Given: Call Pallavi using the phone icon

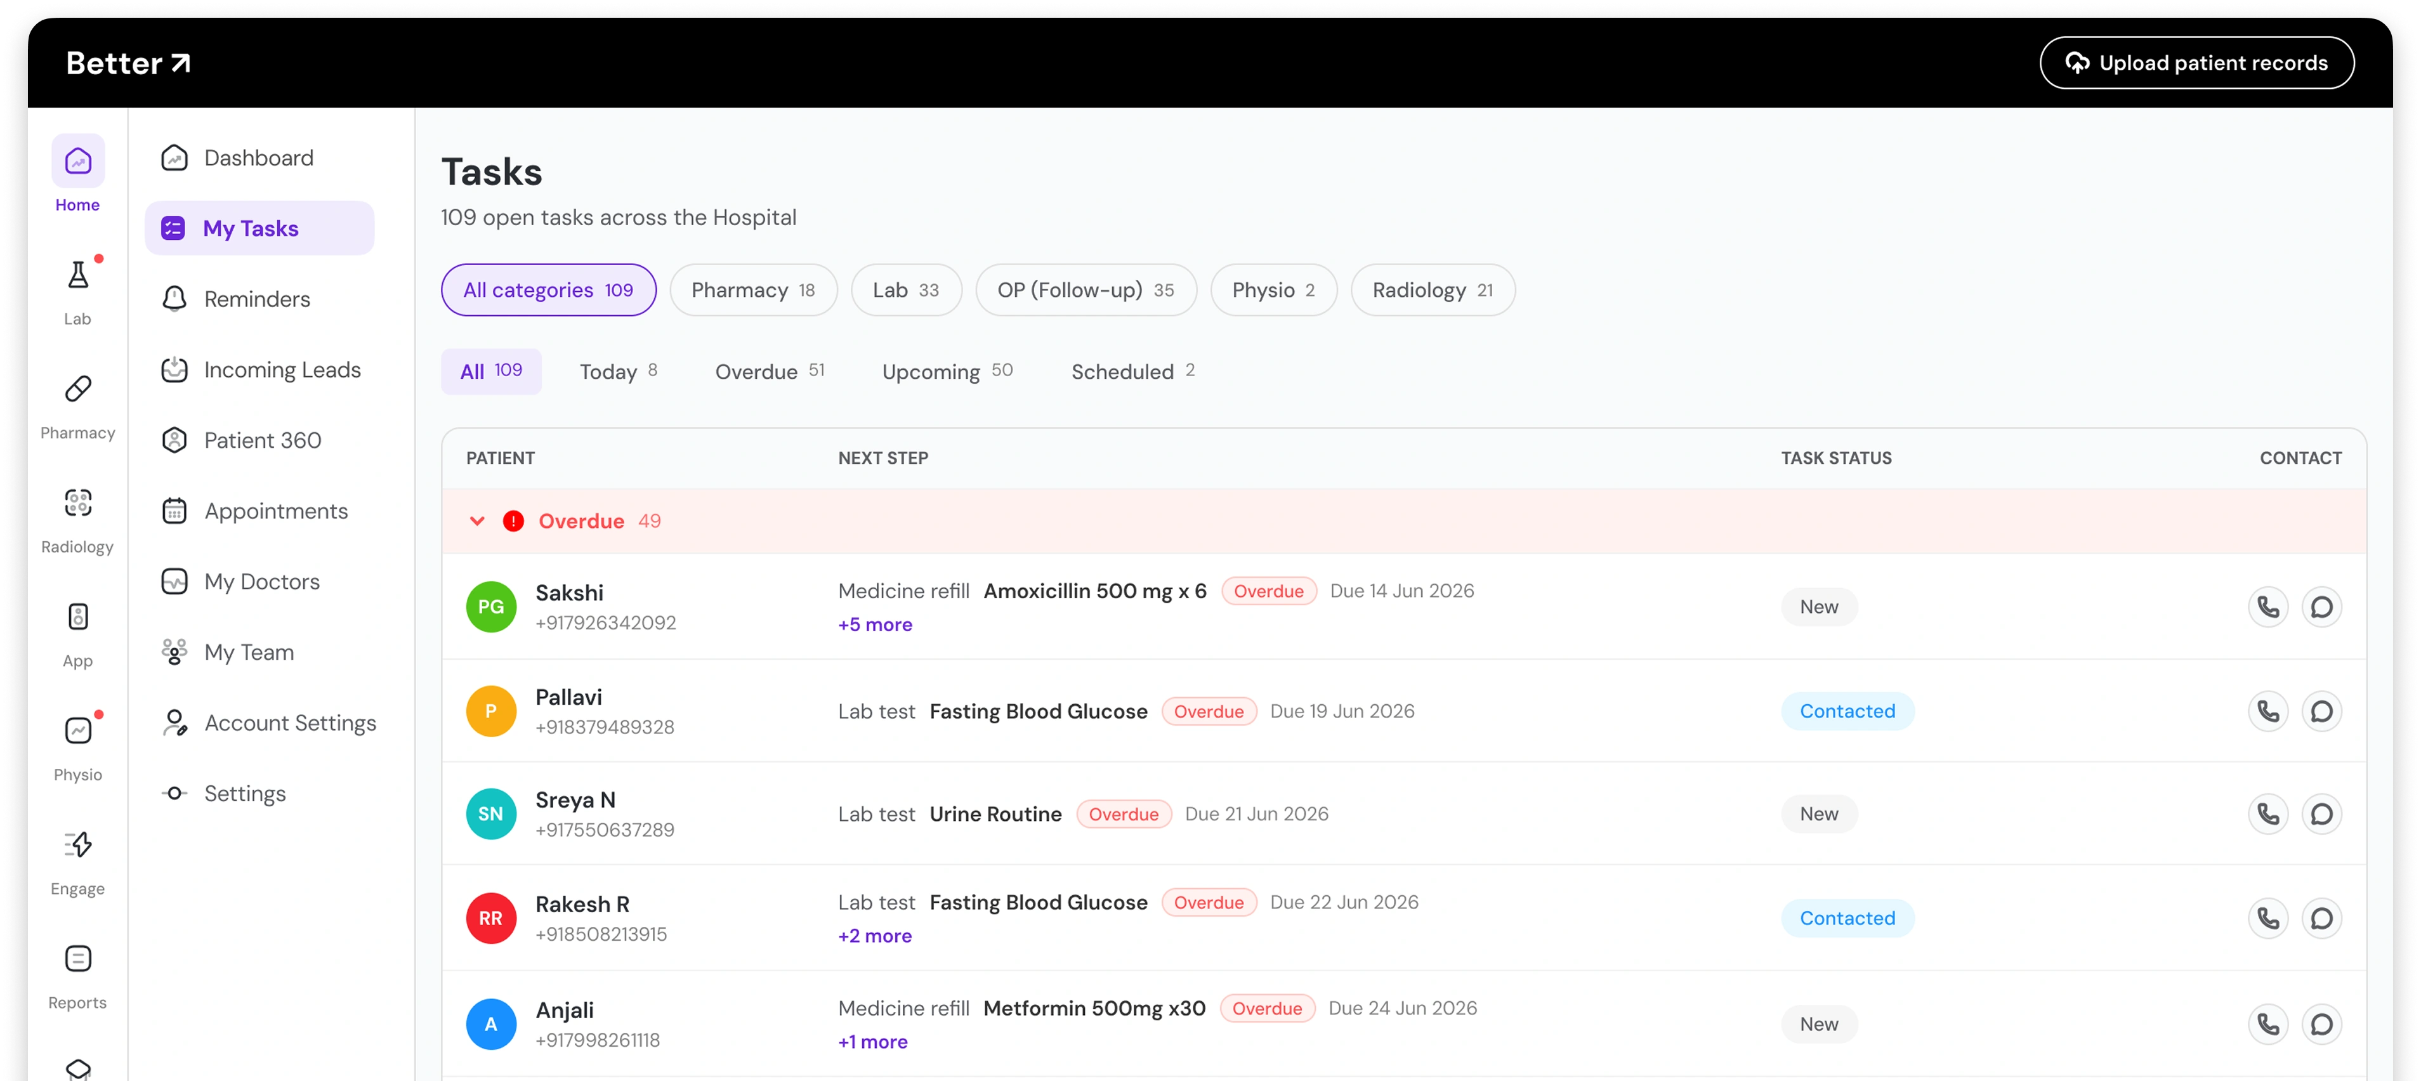Looking at the screenshot, I should pos(2268,711).
